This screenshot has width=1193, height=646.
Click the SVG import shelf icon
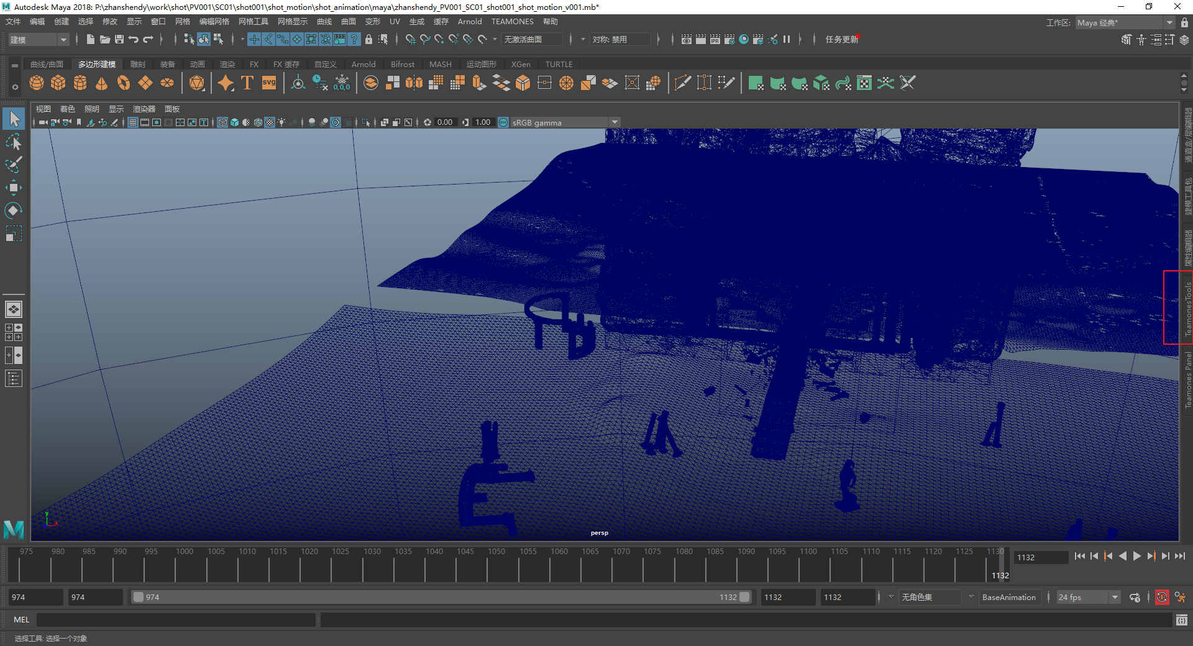point(268,83)
